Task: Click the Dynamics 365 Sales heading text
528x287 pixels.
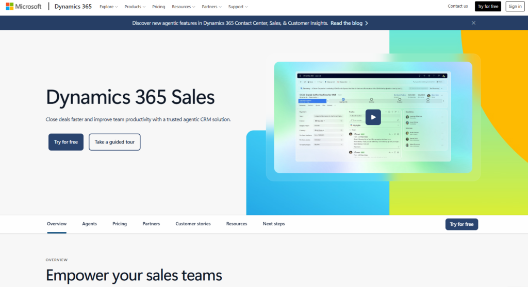Action: coord(130,97)
